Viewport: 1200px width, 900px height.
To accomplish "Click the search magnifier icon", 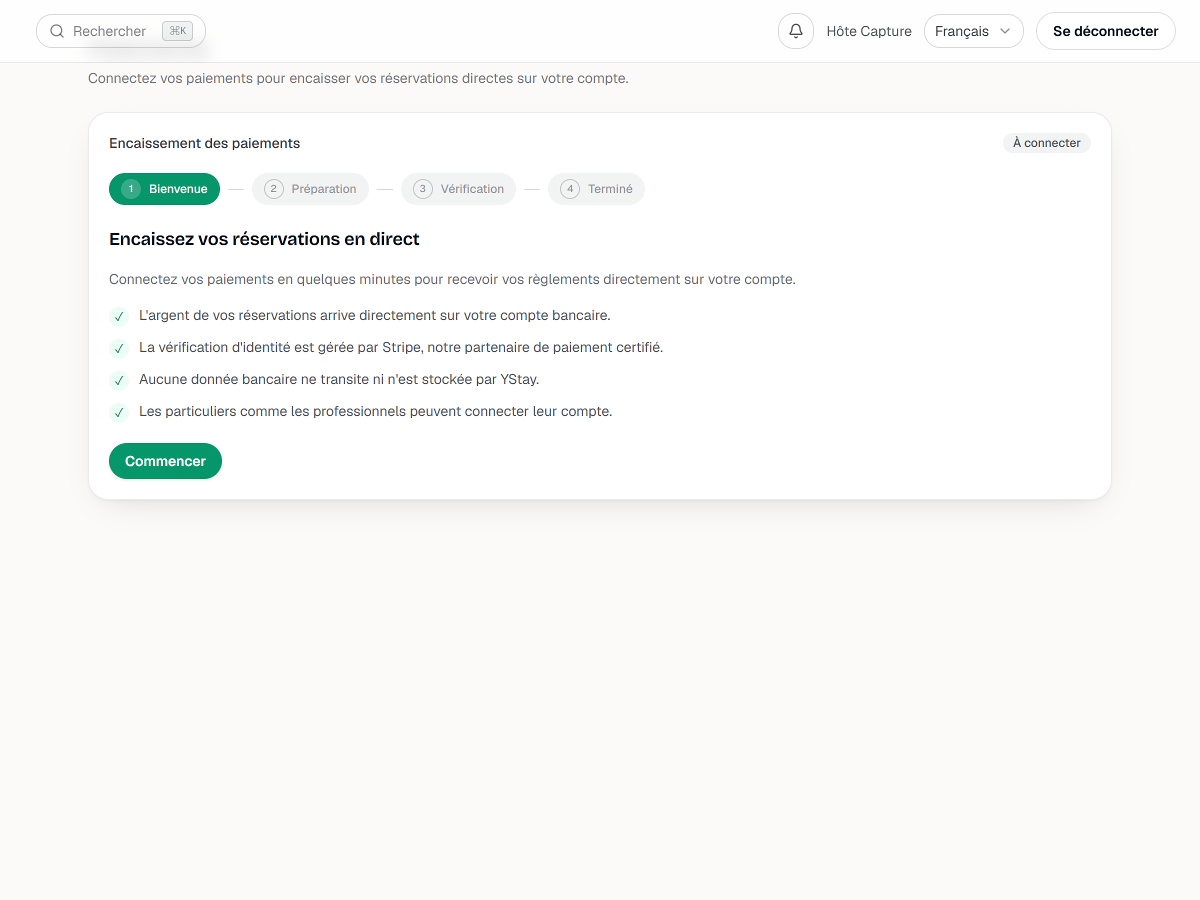I will (57, 31).
